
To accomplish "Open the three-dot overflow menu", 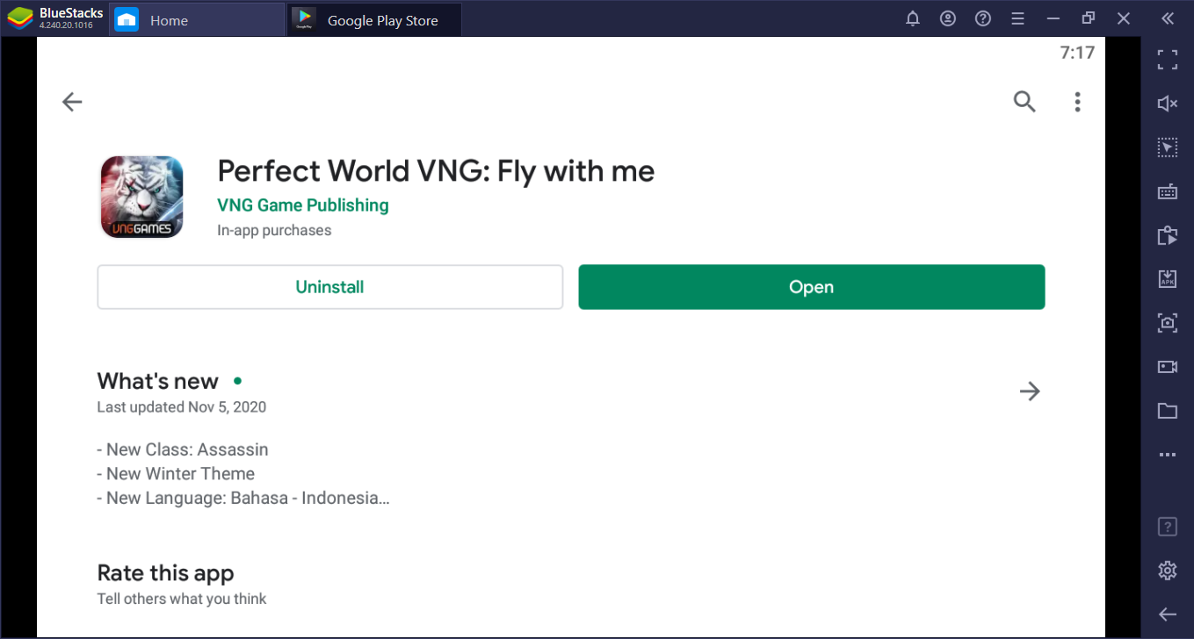I will pos(1077,102).
